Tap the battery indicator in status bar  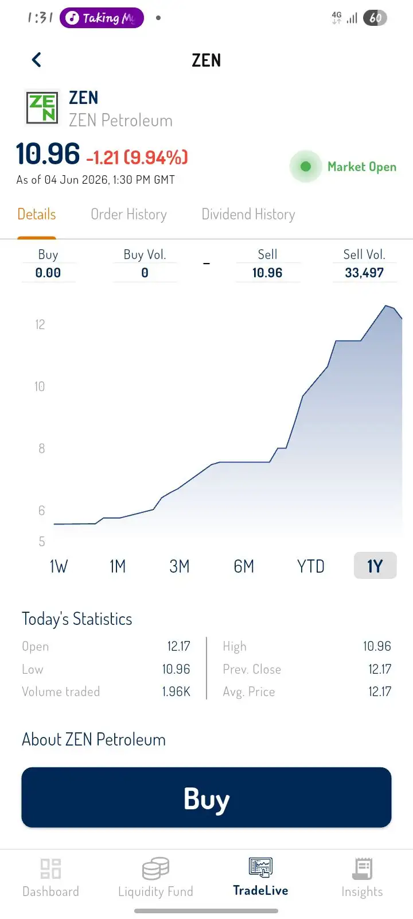coord(375,18)
